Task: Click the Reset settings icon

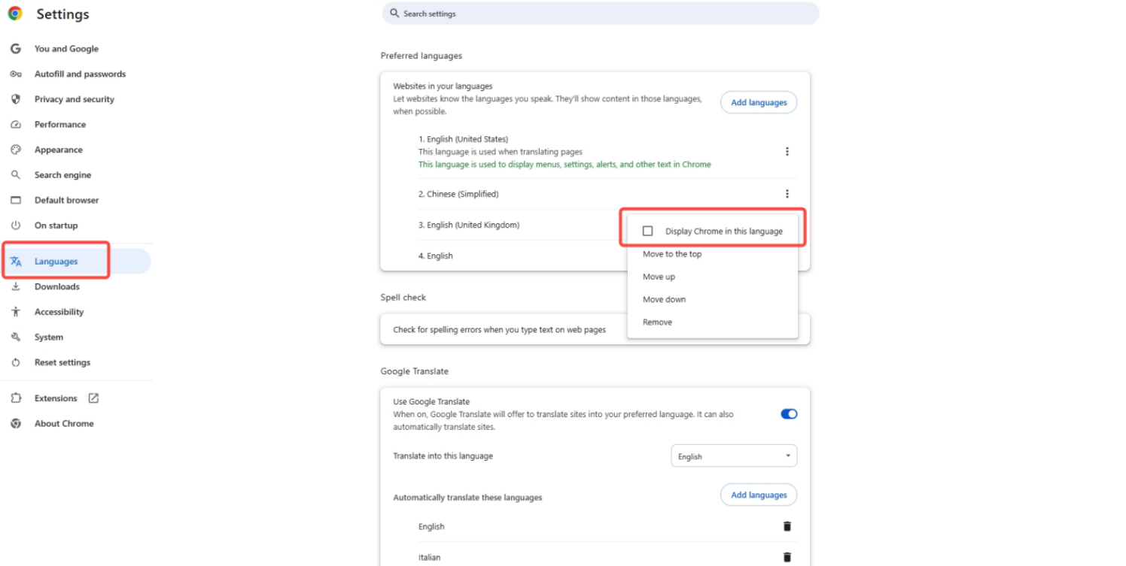Action: (15, 362)
